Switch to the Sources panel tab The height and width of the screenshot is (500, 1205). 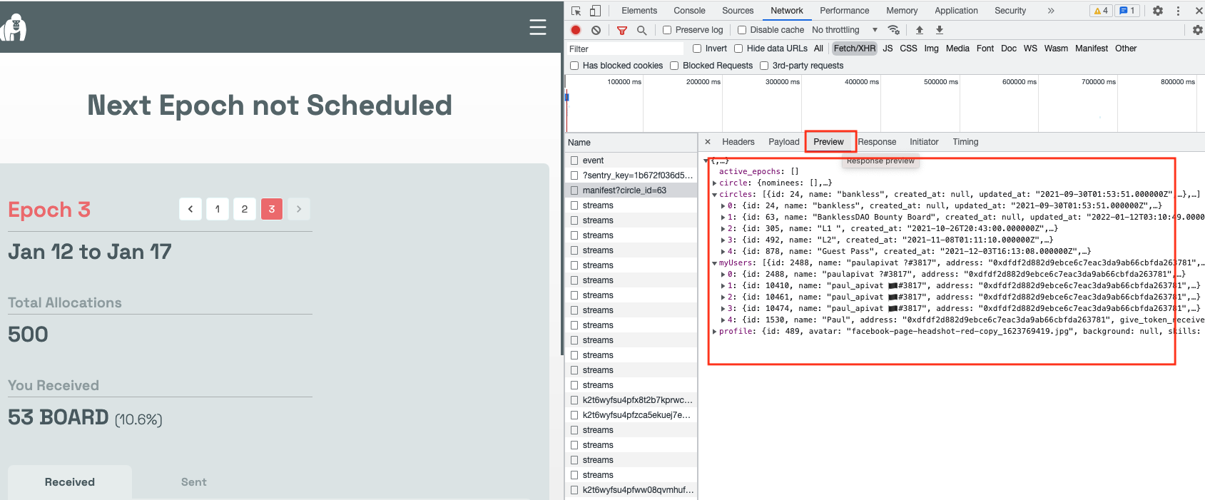(x=738, y=11)
